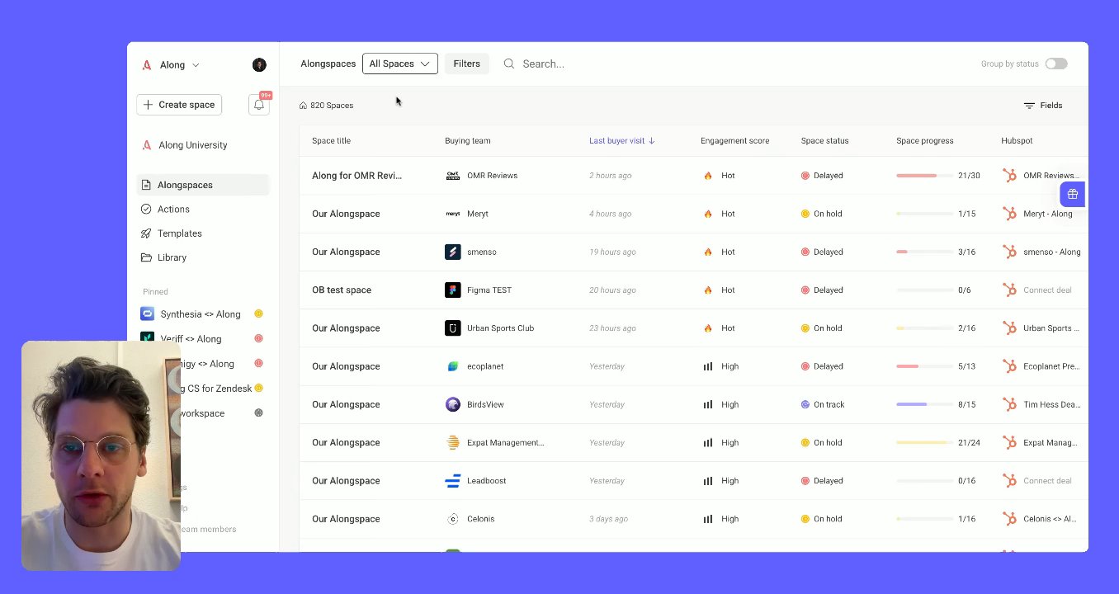This screenshot has height=594, width=1119.
Task: Click the Figma TEST logo icon
Action: [x=452, y=290]
